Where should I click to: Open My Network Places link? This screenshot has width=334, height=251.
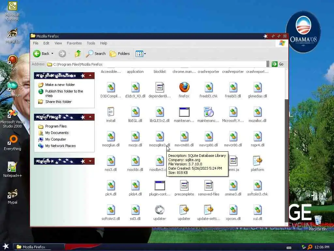(60, 146)
